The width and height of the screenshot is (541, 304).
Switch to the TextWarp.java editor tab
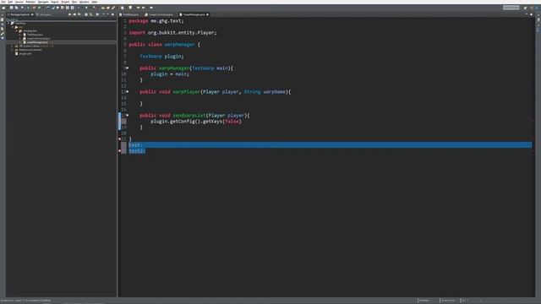point(129,14)
